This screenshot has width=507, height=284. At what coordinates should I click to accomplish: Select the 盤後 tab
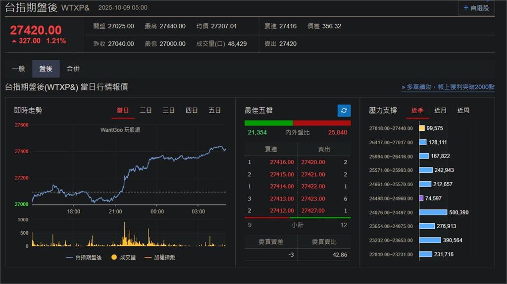tap(46, 69)
